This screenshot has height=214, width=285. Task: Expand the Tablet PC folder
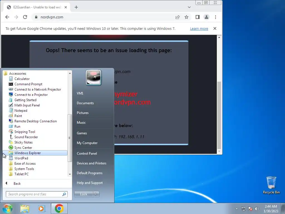click(x=21, y=174)
